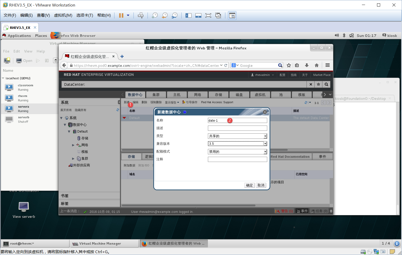Screen dimensions: 402x255
Task: Close 新建数据中心 dialog X icon
Action: tap(265, 112)
